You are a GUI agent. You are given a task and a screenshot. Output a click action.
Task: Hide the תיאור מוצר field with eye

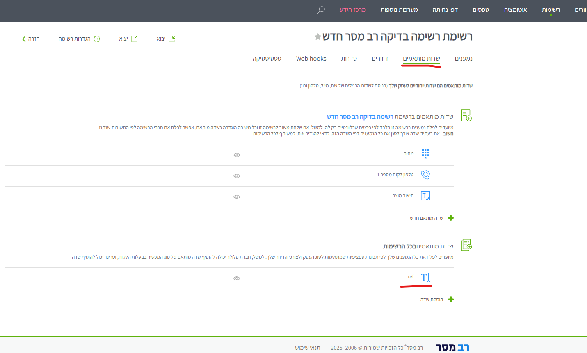pos(237,197)
